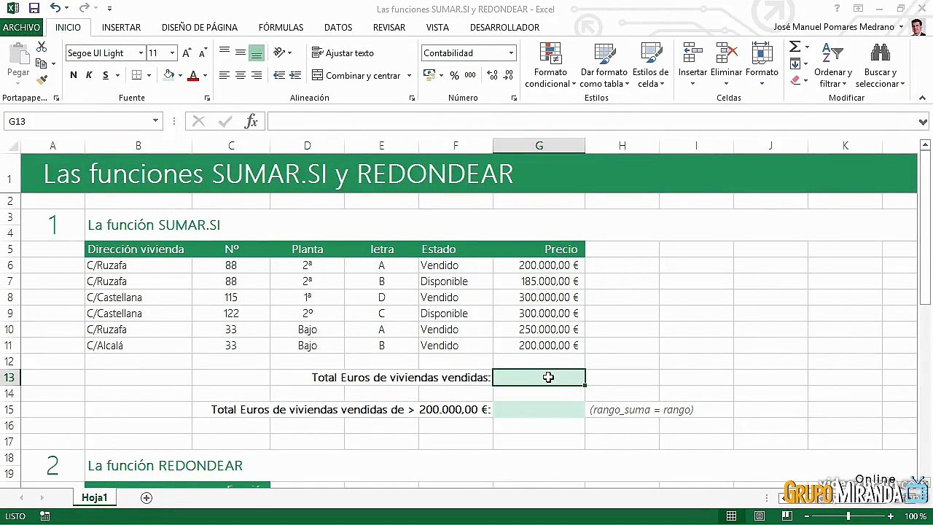Open borders dropdown arrow

point(149,75)
